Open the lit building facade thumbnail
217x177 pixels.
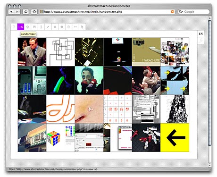pos(32,137)
